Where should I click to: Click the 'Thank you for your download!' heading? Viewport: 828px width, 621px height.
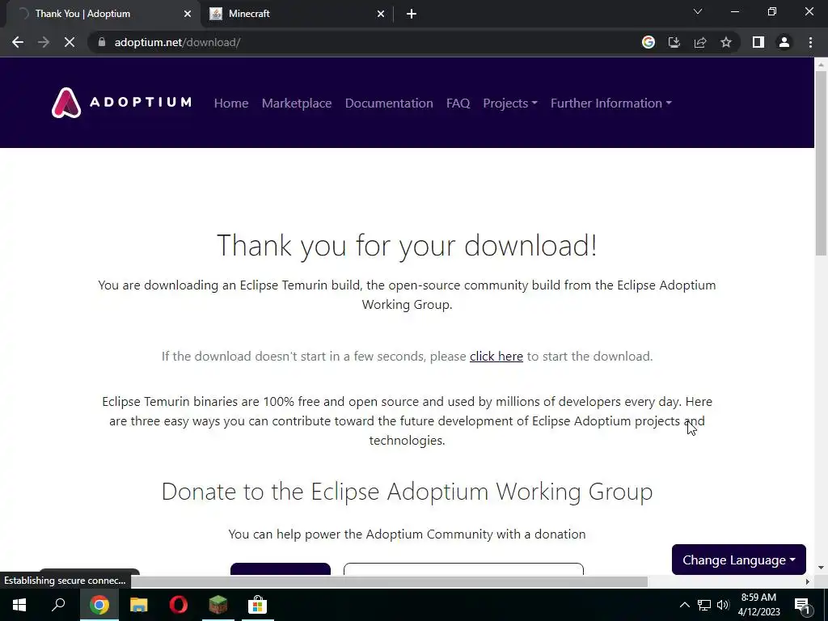pyautogui.click(x=408, y=246)
